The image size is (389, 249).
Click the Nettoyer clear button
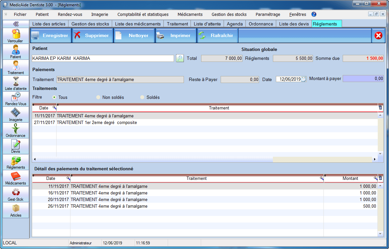134,35
